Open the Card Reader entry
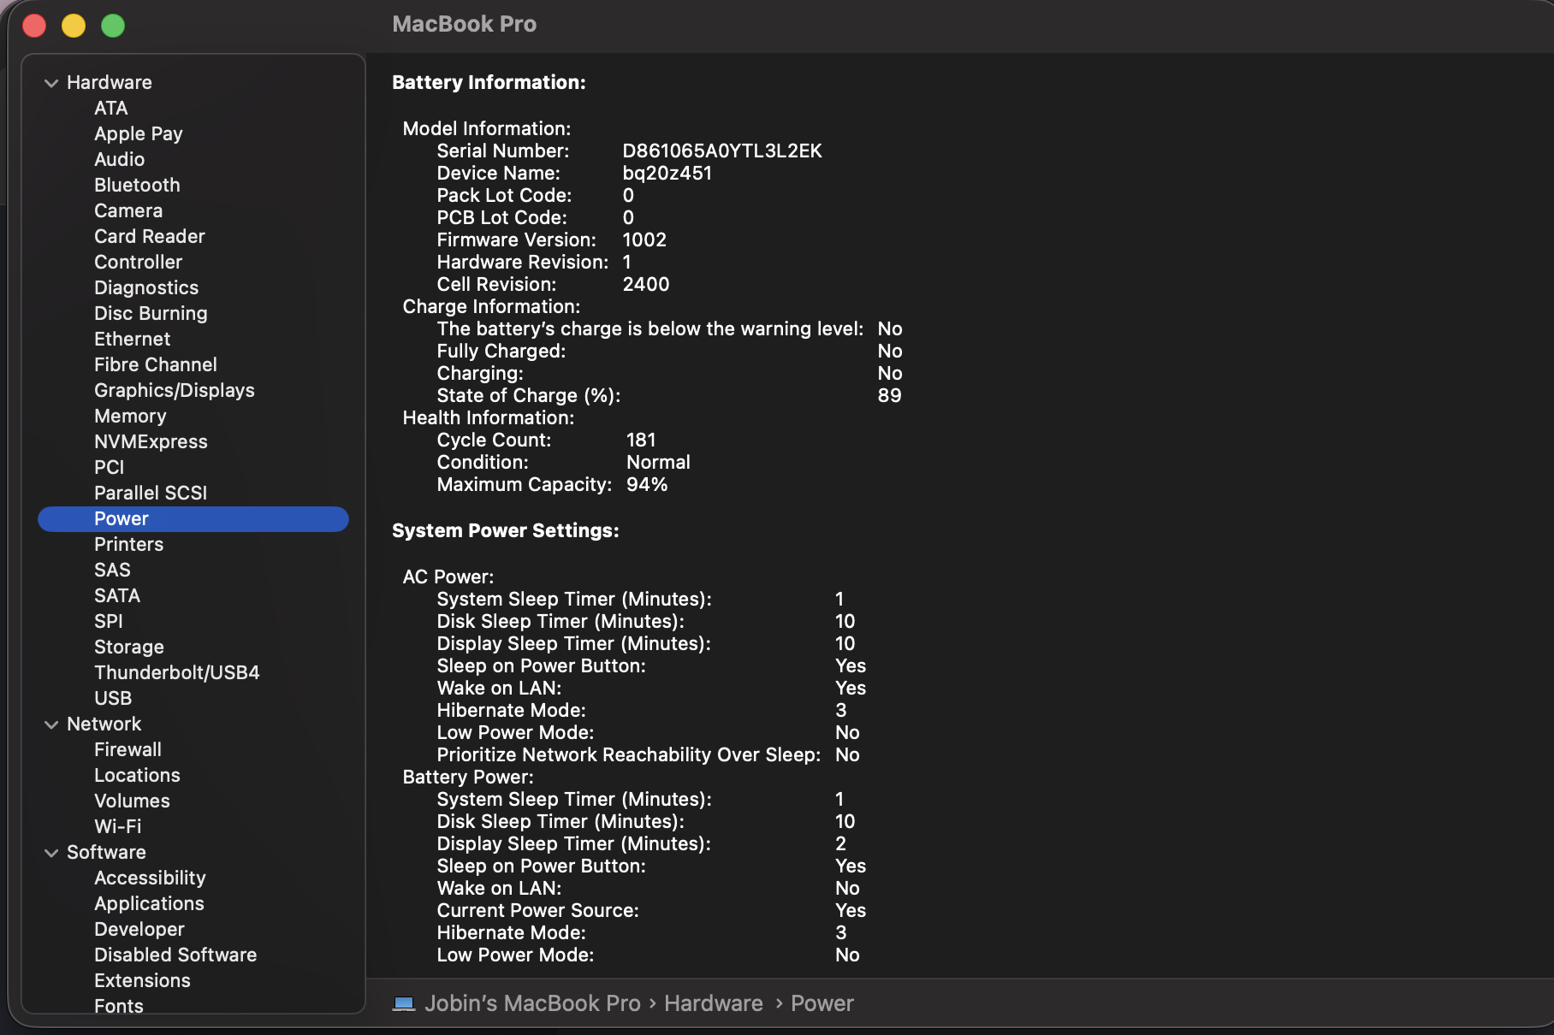 tap(150, 236)
